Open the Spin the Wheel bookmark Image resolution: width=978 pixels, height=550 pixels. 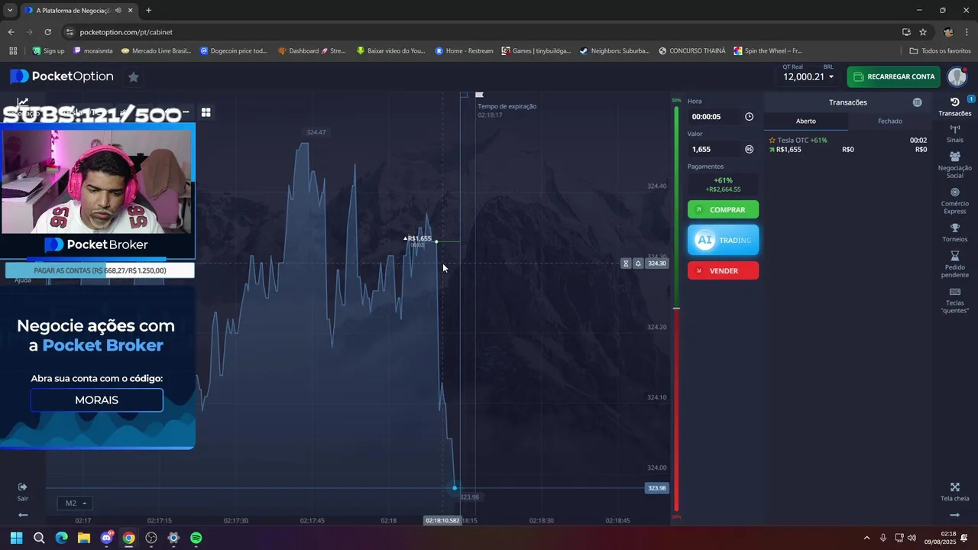click(769, 51)
